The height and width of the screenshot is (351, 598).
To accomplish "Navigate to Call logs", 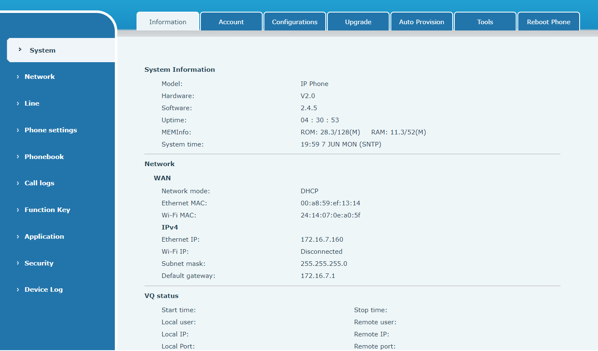I will 39,183.
